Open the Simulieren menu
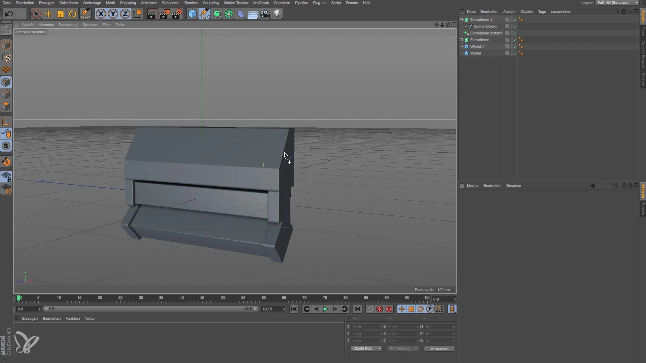646x363 pixels. [171, 3]
